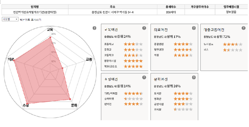This screenshot has width=249, height=127.
Task: Click the 초등학교 star rating
Action: pyautogui.click(x=133, y=44)
